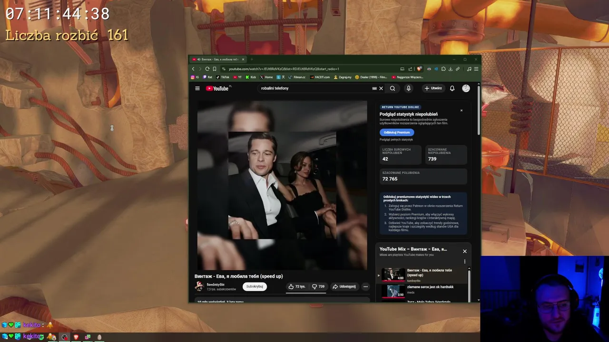Dislike the video with 739 thumbs down
609x342 pixels.
318,286
